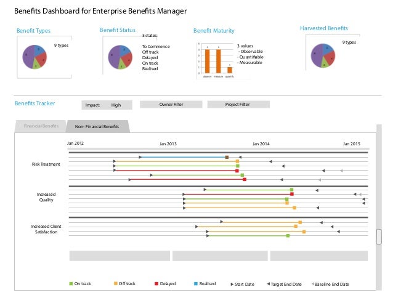Click the To Commence status label
Screen dimensions: 393x295
[156, 47]
